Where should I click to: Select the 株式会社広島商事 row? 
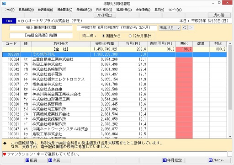pyautogui.click(x=114, y=89)
